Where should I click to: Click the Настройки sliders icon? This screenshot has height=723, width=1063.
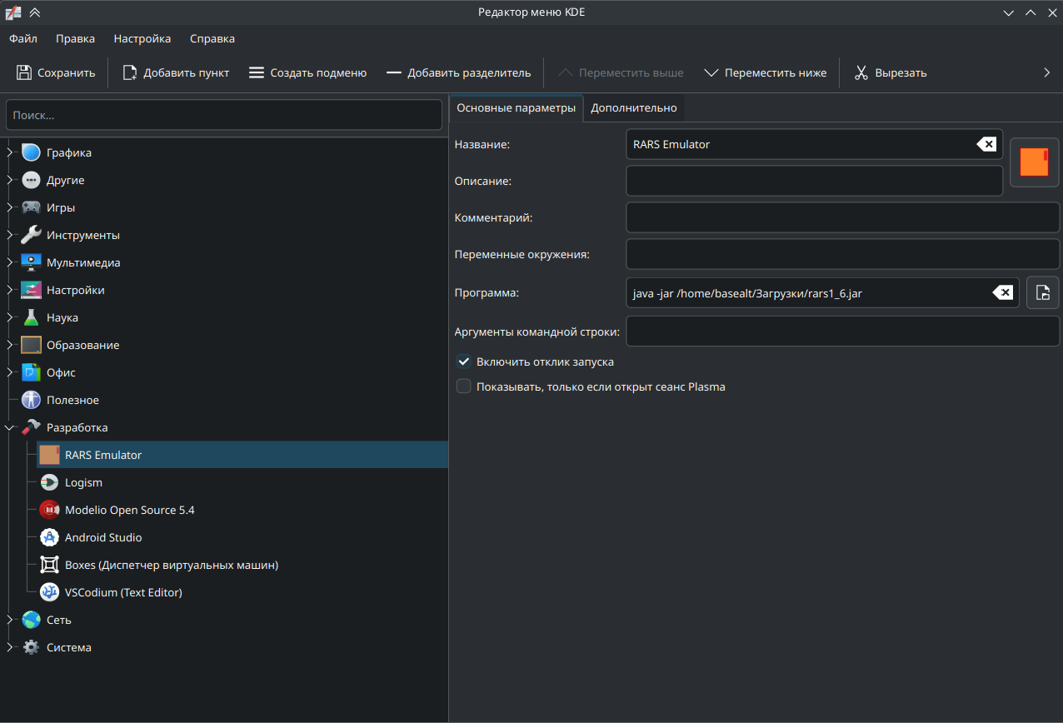pos(31,290)
